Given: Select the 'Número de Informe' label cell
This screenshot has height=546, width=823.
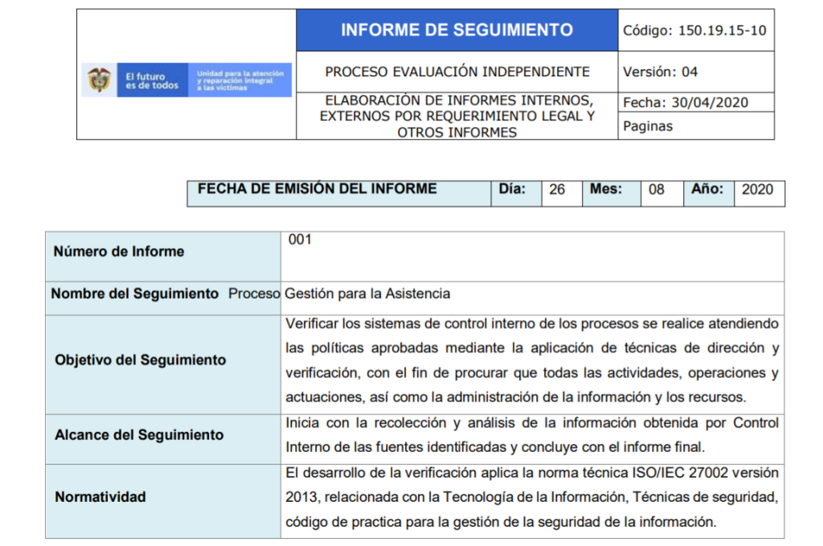Looking at the screenshot, I should (119, 251).
